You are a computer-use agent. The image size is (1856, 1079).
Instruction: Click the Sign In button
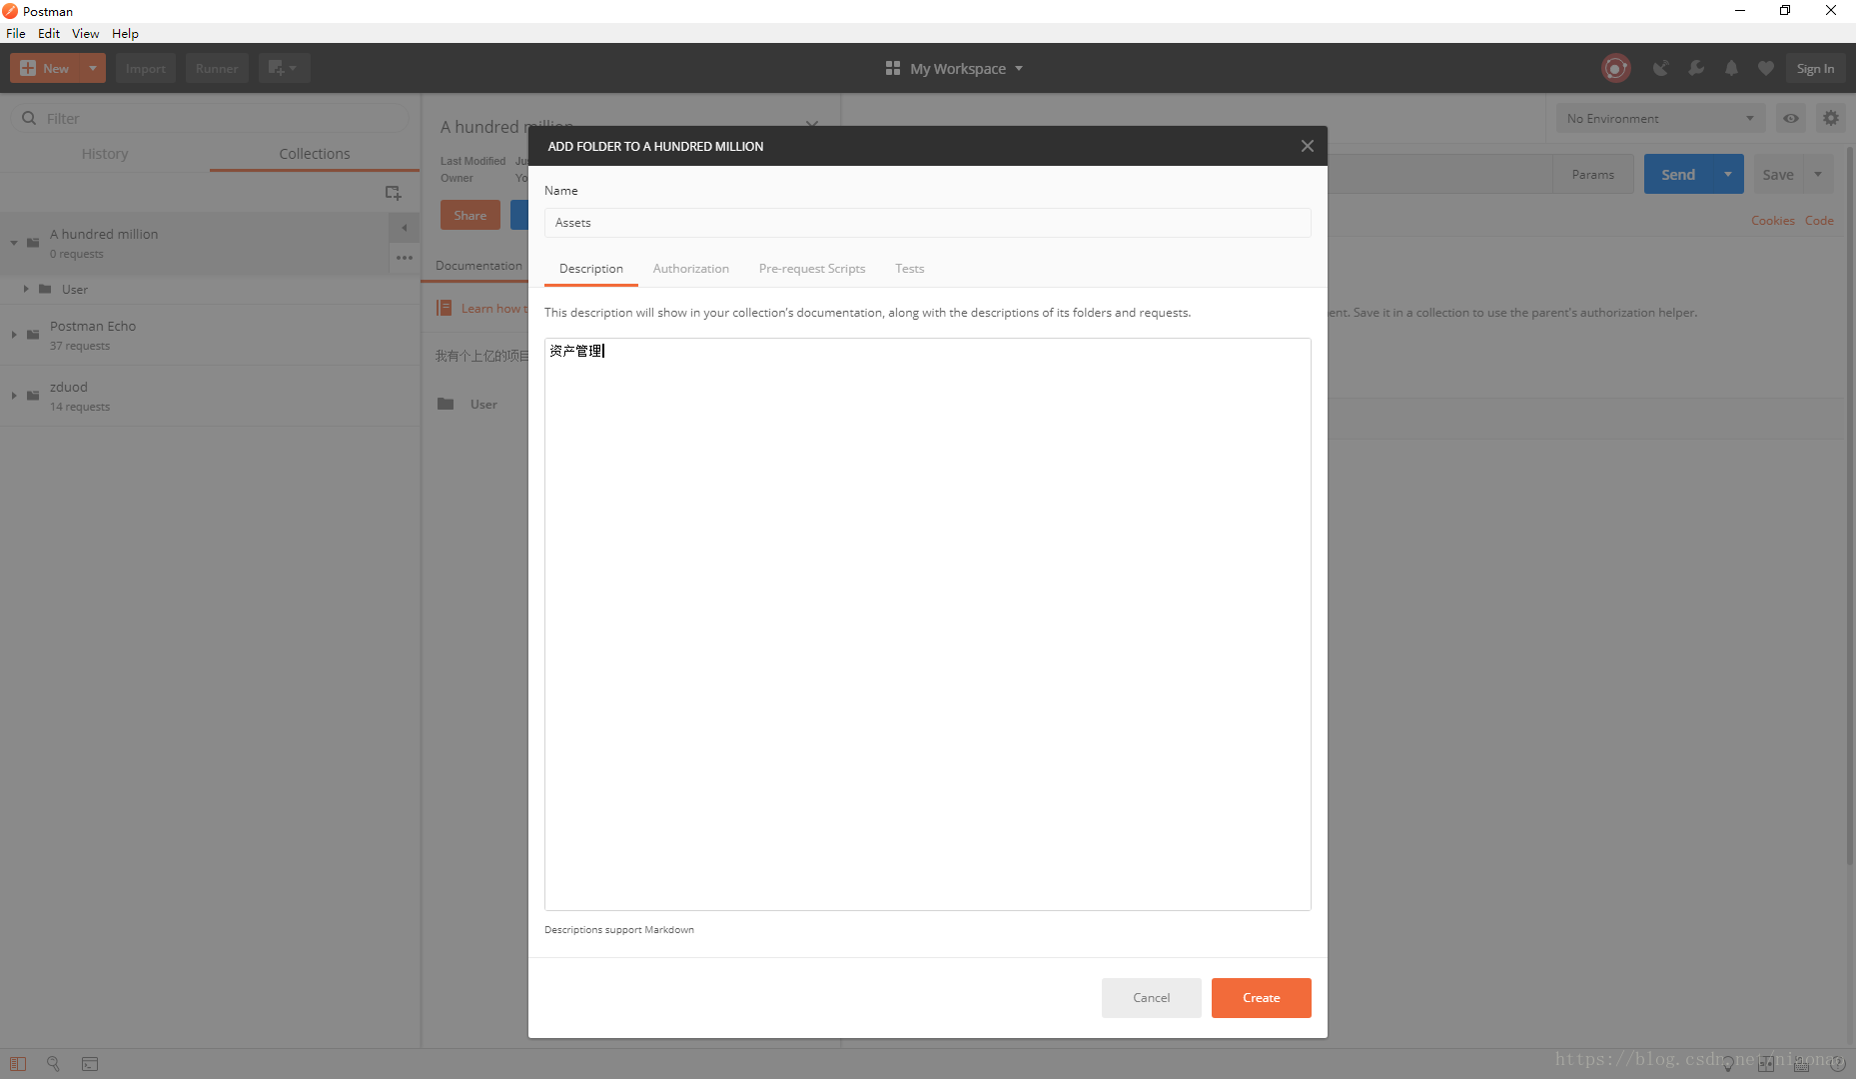coord(1815,69)
